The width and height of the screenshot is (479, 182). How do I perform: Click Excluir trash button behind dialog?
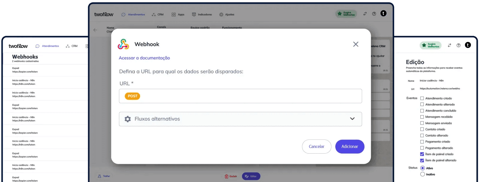click(x=231, y=176)
